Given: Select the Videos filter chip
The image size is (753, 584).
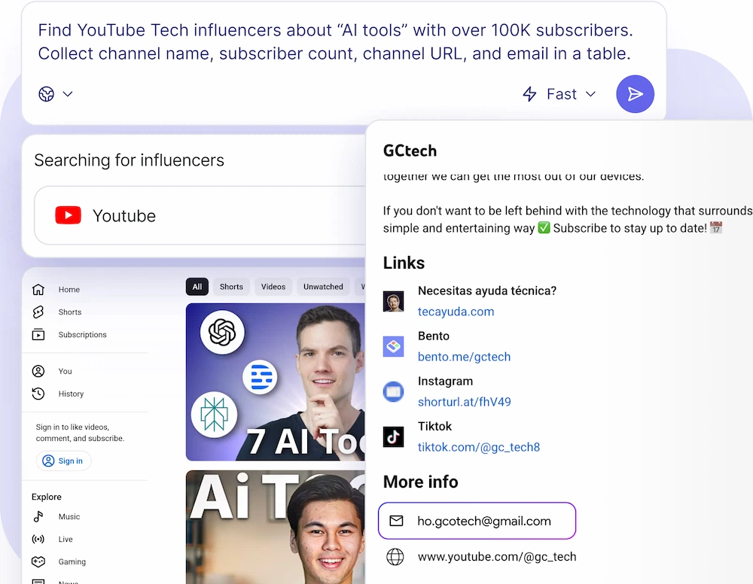Looking at the screenshot, I should (273, 287).
